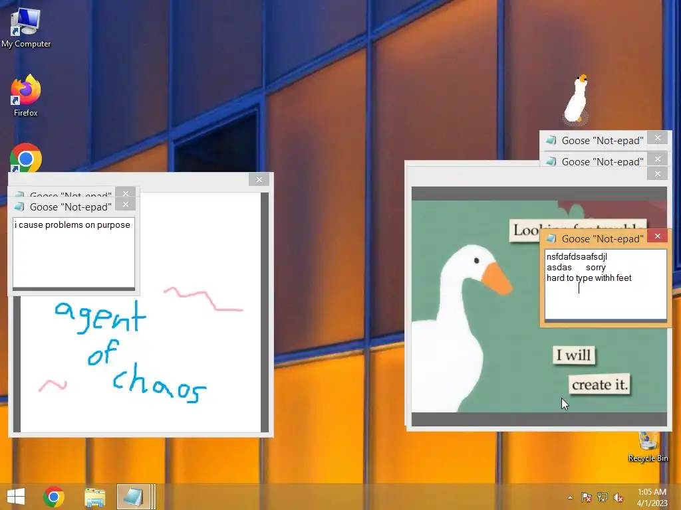Click the muted volume tray icon
Image resolution: width=681 pixels, height=510 pixels.
coord(618,497)
